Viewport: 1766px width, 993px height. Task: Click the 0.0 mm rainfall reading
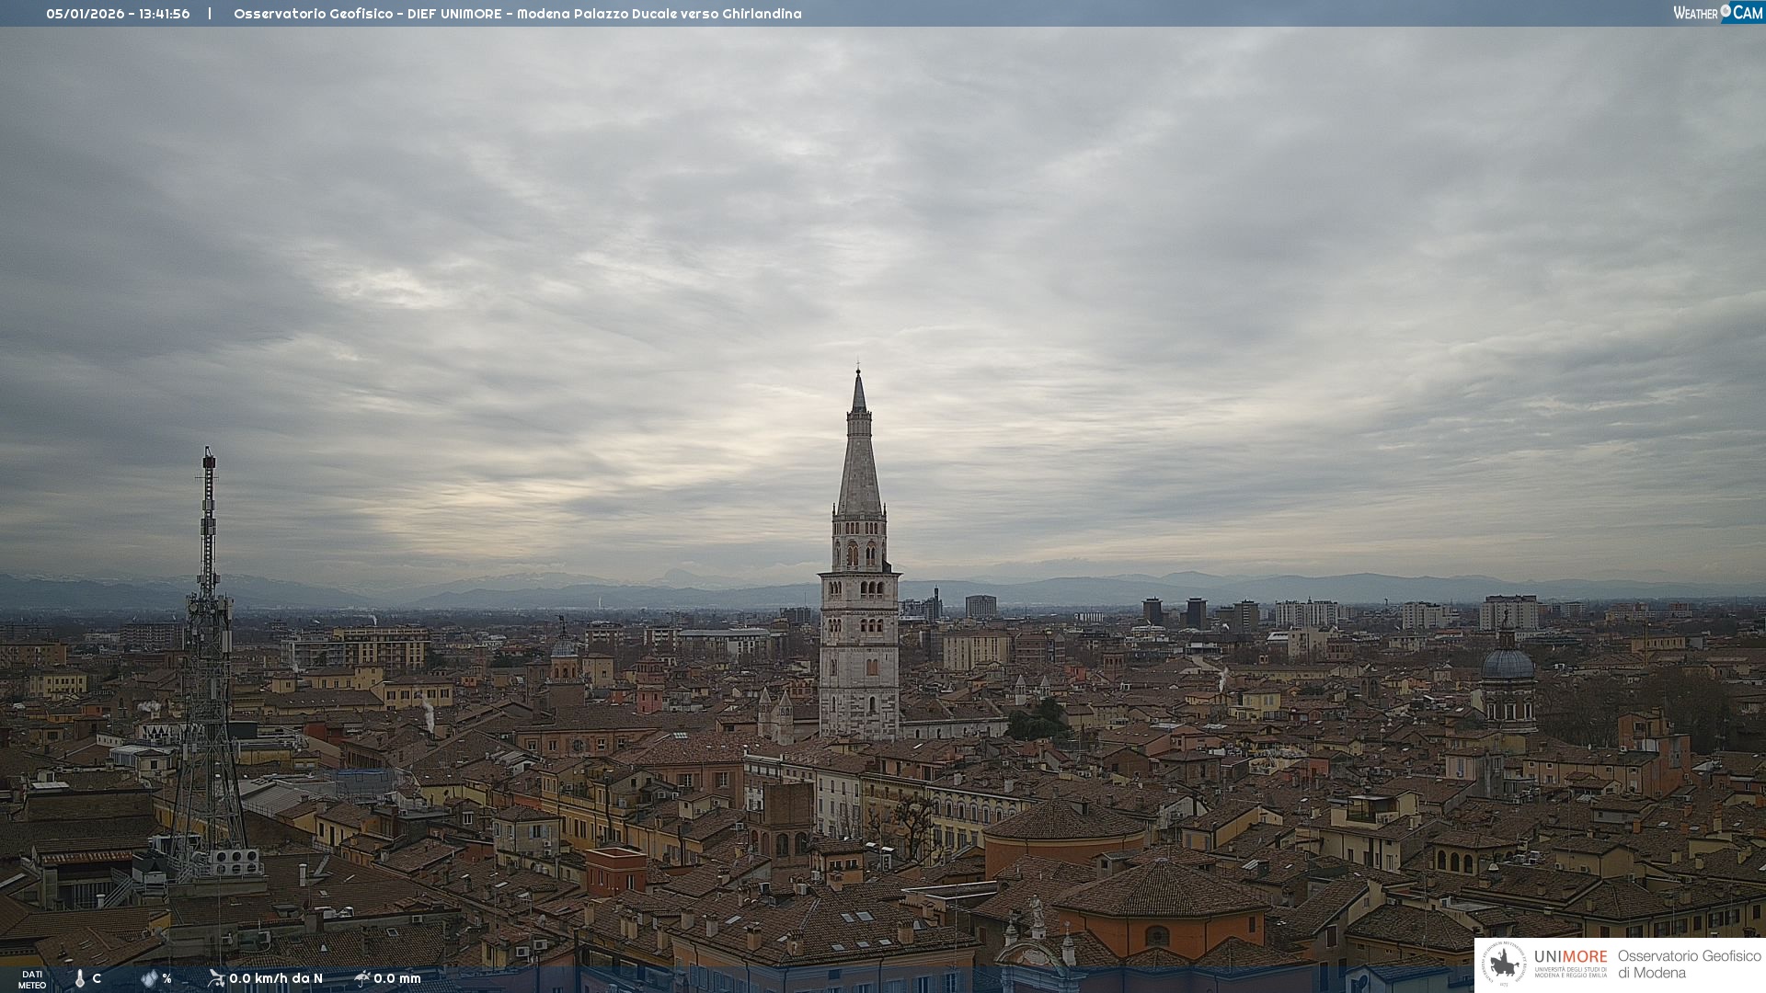397,978
